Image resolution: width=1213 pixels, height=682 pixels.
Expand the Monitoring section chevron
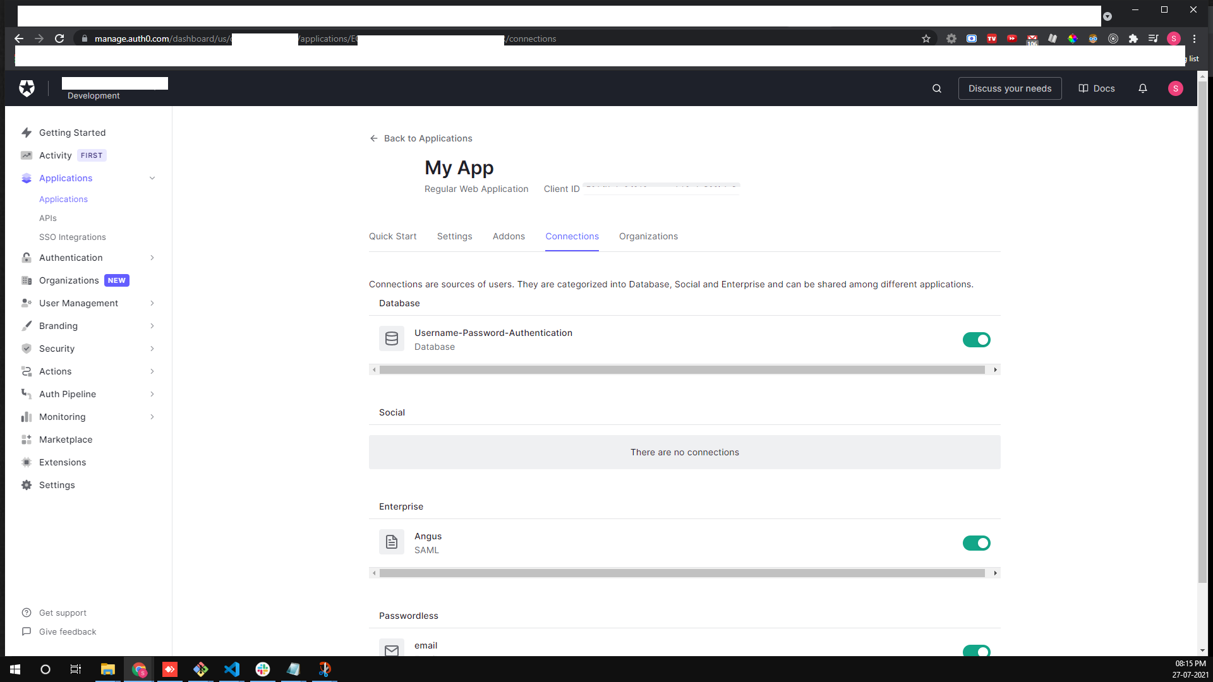(x=152, y=417)
